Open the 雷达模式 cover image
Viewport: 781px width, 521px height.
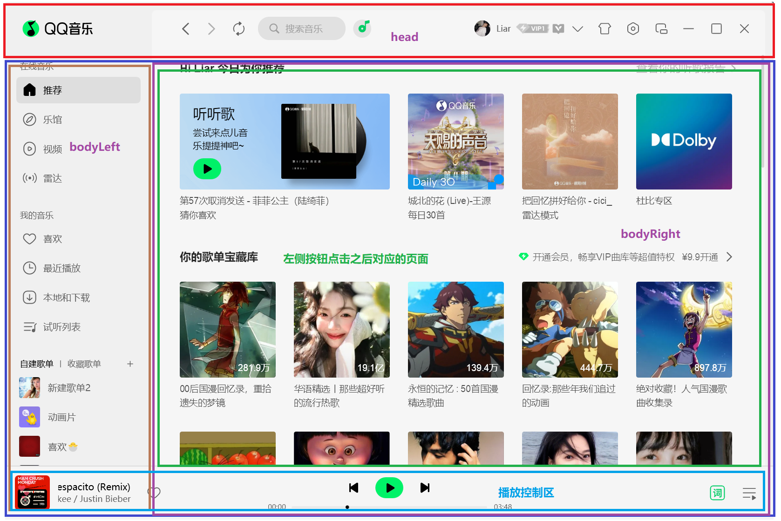coord(570,142)
